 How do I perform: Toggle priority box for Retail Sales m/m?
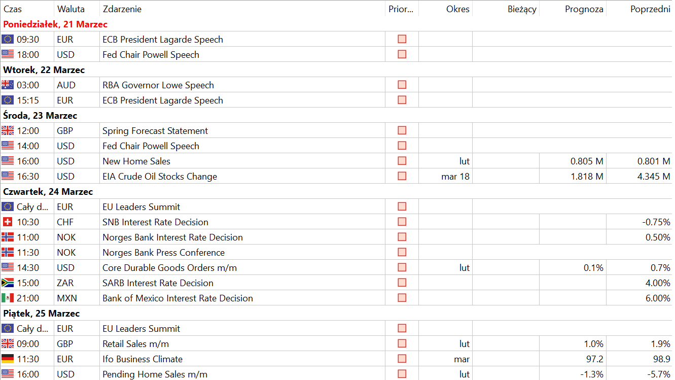point(402,343)
